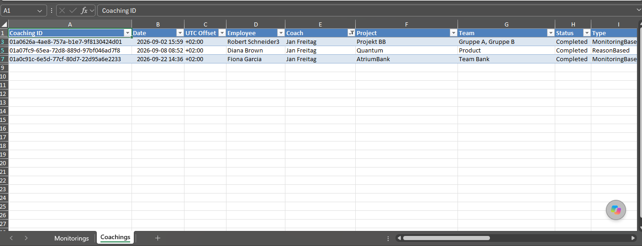
Task: Select the AtriumBank cell
Action: (406, 59)
